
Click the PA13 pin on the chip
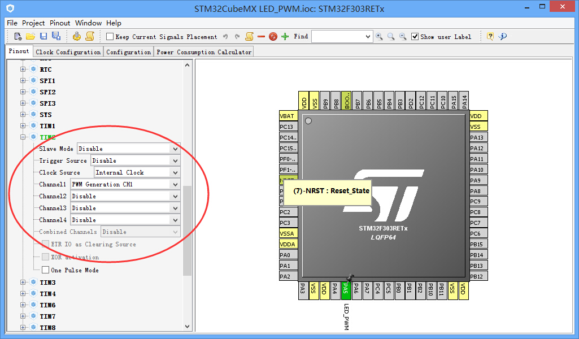click(478, 137)
